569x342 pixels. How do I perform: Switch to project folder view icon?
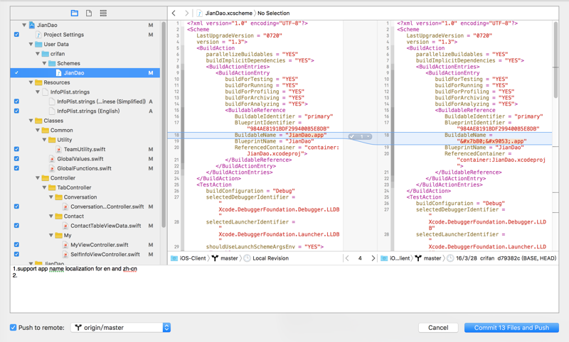(x=75, y=13)
